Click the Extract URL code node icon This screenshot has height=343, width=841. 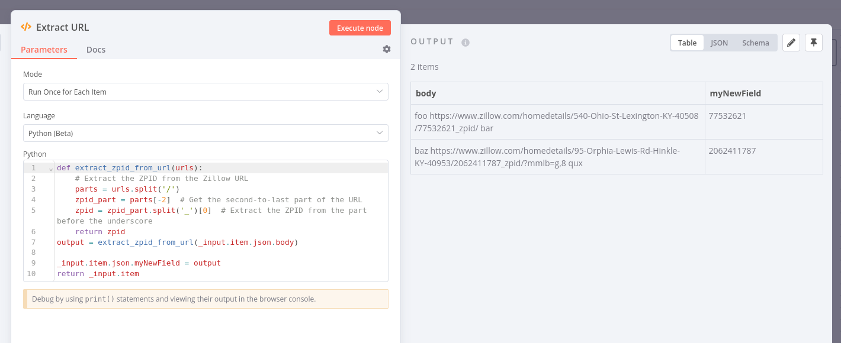coord(26,27)
